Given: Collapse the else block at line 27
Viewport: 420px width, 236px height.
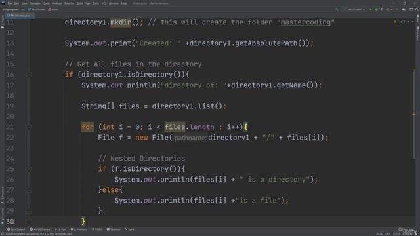Looking at the screenshot, I should pos(29,190).
